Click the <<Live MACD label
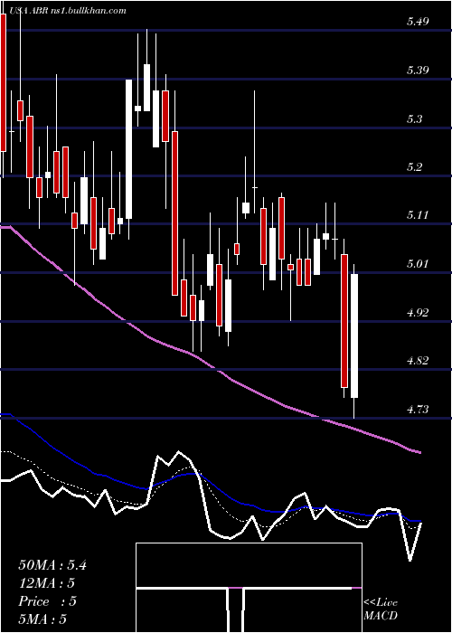 pos(381,609)
